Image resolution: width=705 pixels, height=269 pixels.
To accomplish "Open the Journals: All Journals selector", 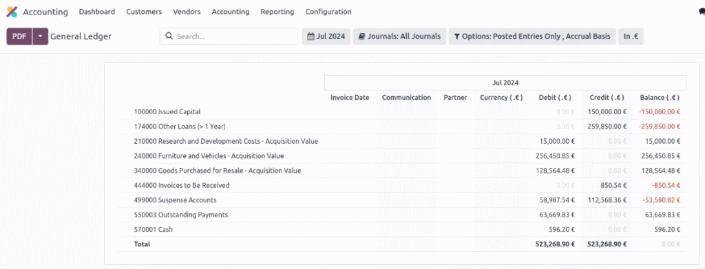I will 399,36.
